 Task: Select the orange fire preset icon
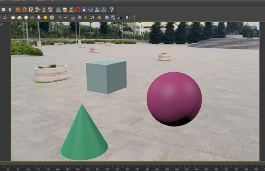pos(18,10)
